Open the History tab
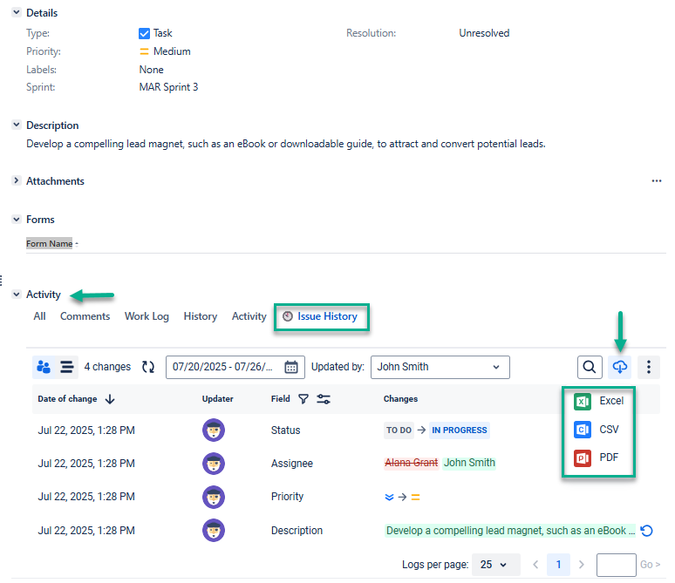Screen dimensions: 675x583 (201, 316)
